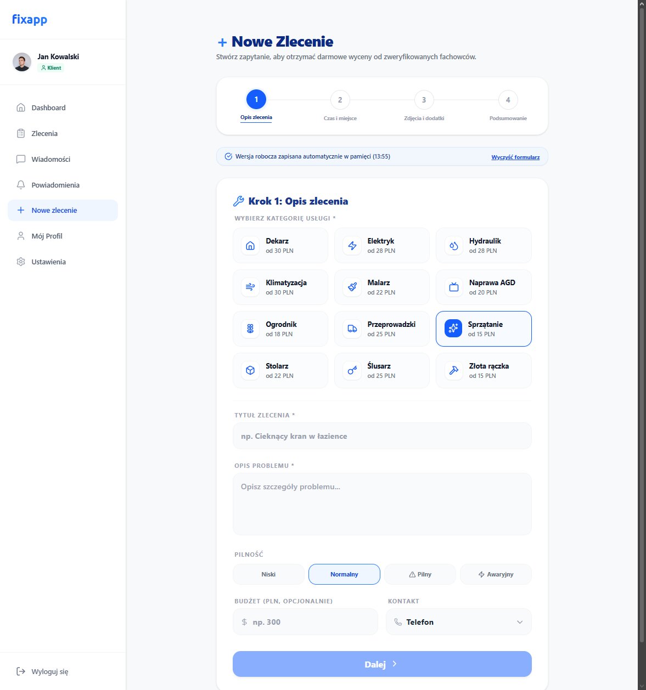Select the Złota rączka hammer icon

(454, 370)
